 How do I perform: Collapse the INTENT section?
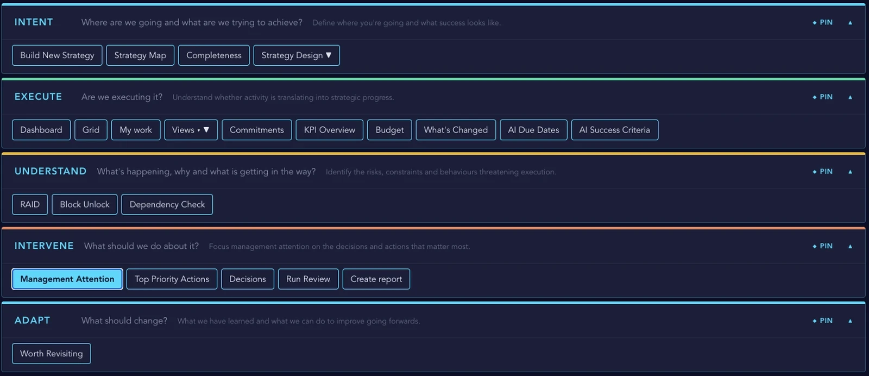pyautogui.click(x=850, y=23)
